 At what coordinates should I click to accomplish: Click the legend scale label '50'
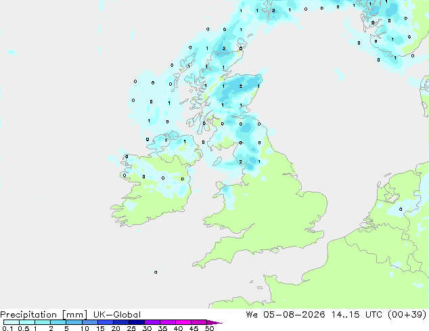click(x=209, y=328)
